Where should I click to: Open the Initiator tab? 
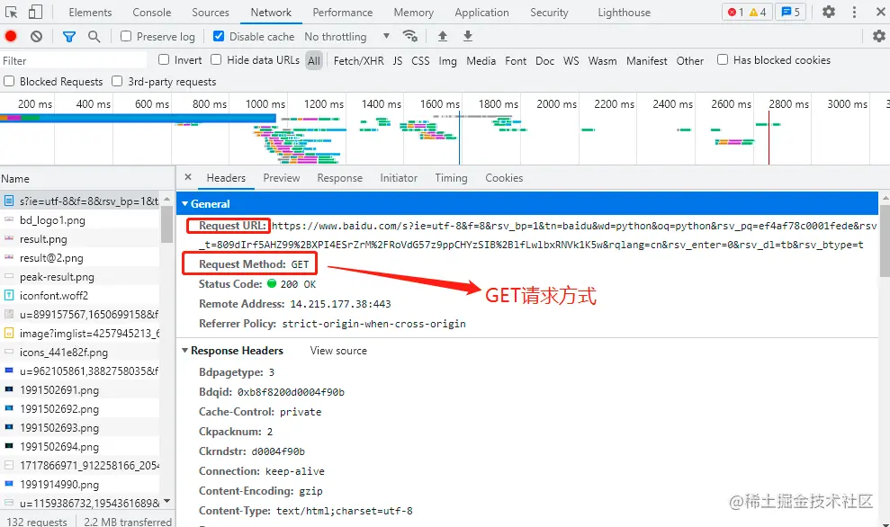[x=399, y=177]
